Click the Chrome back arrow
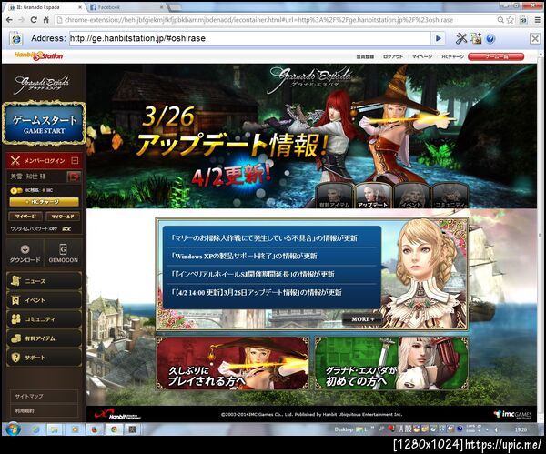 (9, 20)
